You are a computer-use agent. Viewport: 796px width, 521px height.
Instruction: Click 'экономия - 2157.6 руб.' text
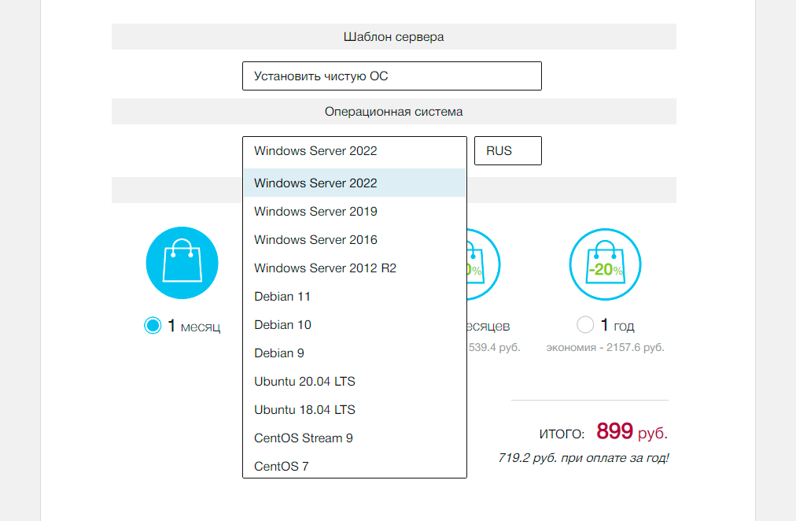tap(605, 348)
